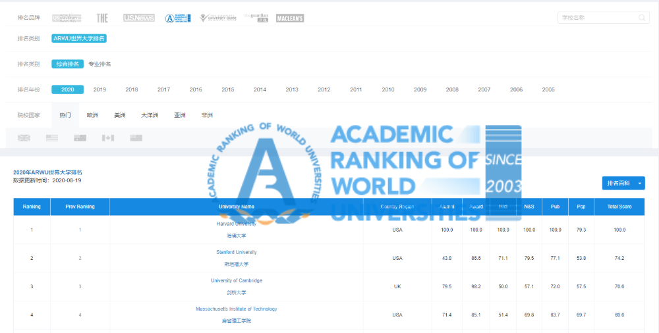The width and height of the screenshot is (659, 333).
Task: Open the 亚洲 region tab
Action: [x=180, y=115]
